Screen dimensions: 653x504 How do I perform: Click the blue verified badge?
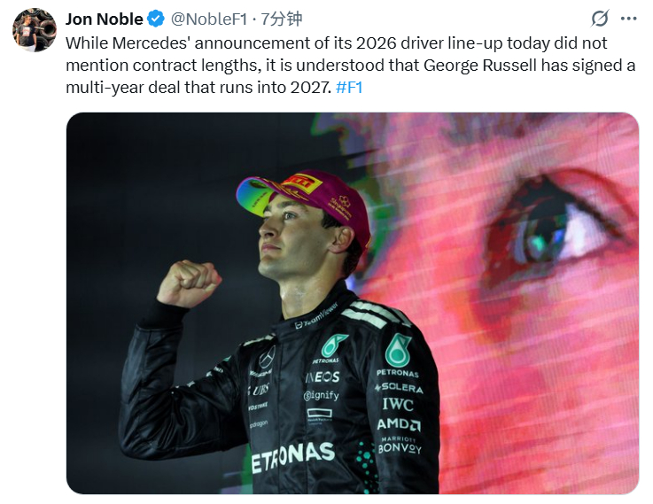pos(156,19)
